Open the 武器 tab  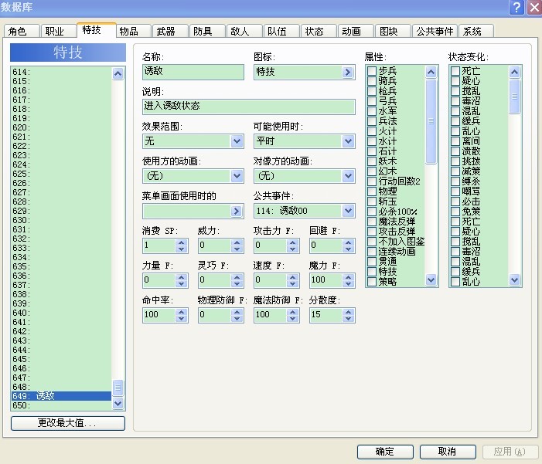(170, 32)
